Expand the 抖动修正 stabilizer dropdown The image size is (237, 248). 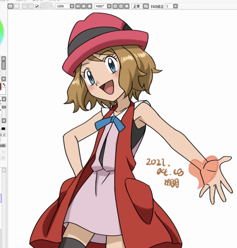click(x=175, y=6)
